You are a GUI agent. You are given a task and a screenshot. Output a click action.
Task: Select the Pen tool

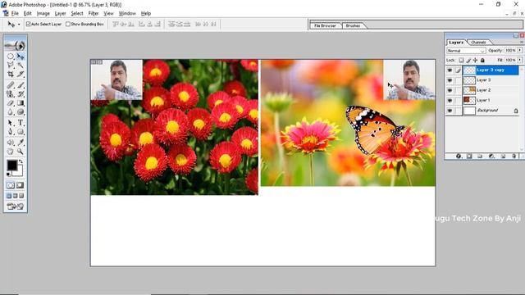tap(11, 131)
